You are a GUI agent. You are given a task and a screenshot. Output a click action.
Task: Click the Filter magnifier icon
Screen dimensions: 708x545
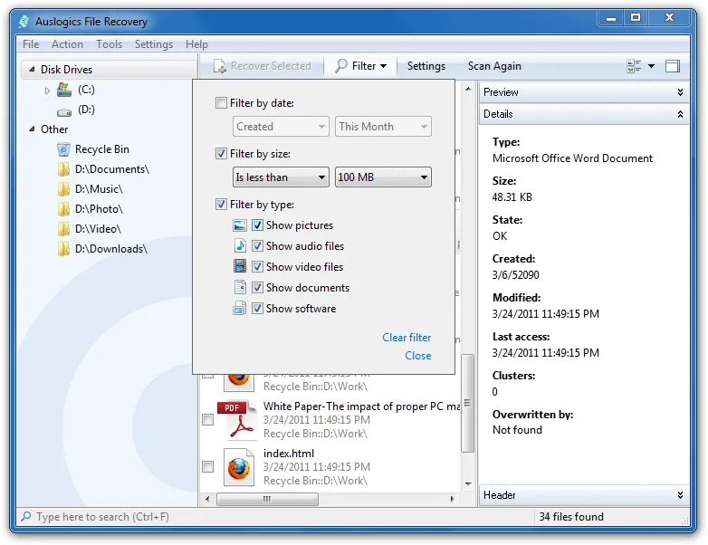341,66
